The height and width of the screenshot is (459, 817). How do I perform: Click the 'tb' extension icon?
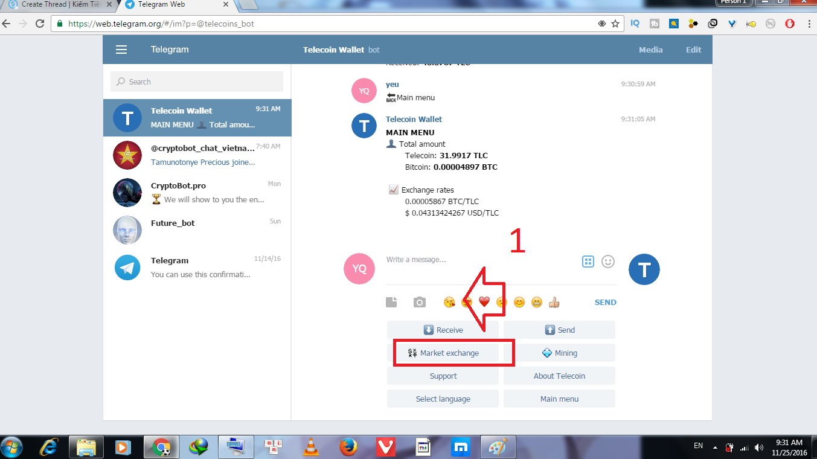tap(654, 24)
